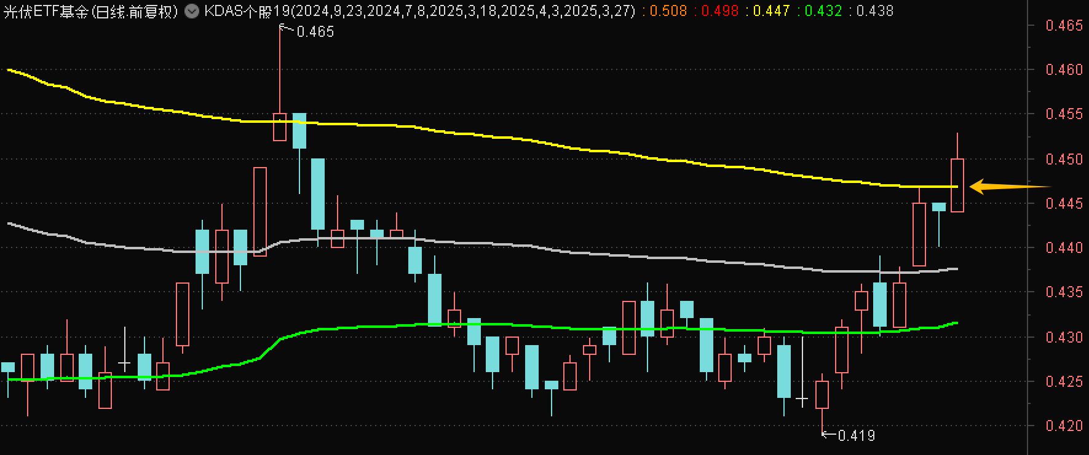The image size is (1089, 455).
Task: Click the 0.455 label on price axis
Action: point(1064,114)
